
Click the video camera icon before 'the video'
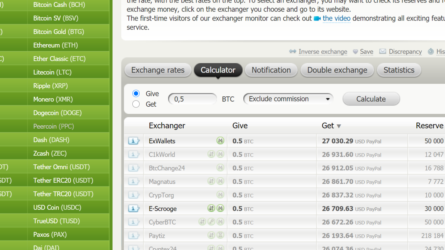(317, 19)
